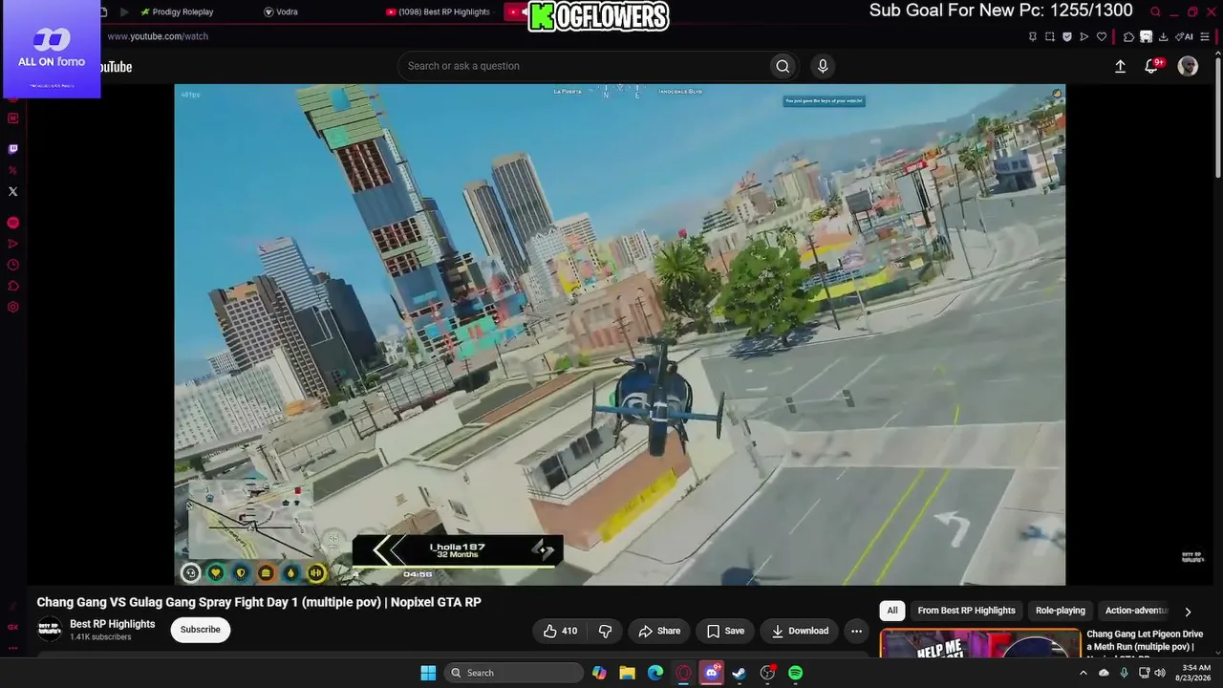Open browser easy setup menu icon
Viewport: 1223px width, 688px height.
tap(1207, 36)
